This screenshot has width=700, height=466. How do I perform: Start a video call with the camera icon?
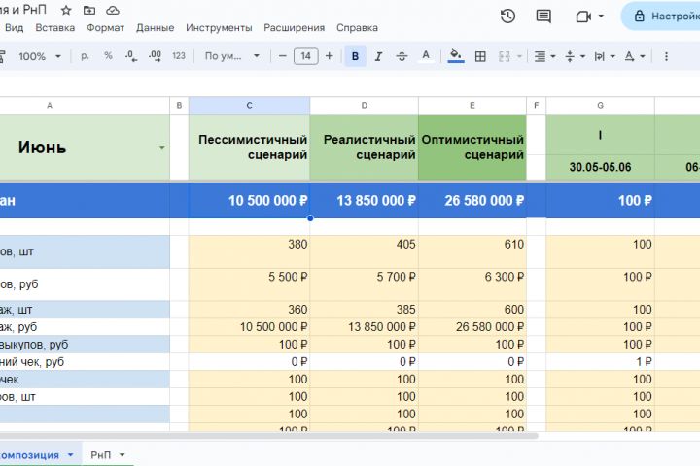pyautogui.click(x=583, y=17)
